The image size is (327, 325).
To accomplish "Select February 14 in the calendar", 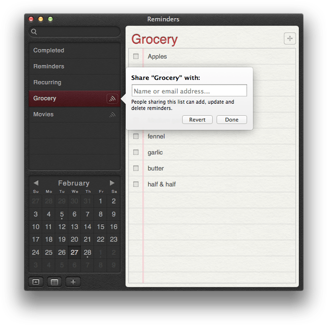I will [x=87, y=227].
